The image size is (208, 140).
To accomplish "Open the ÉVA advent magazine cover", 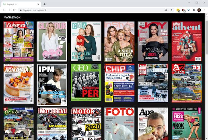I will [187, 41].
